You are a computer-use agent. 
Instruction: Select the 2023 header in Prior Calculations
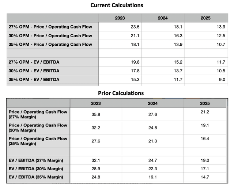point(96,103)
